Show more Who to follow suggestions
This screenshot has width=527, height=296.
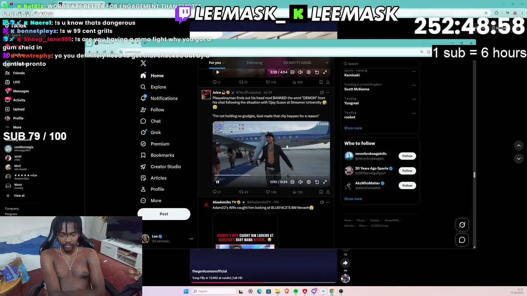(x=353, y=199)
